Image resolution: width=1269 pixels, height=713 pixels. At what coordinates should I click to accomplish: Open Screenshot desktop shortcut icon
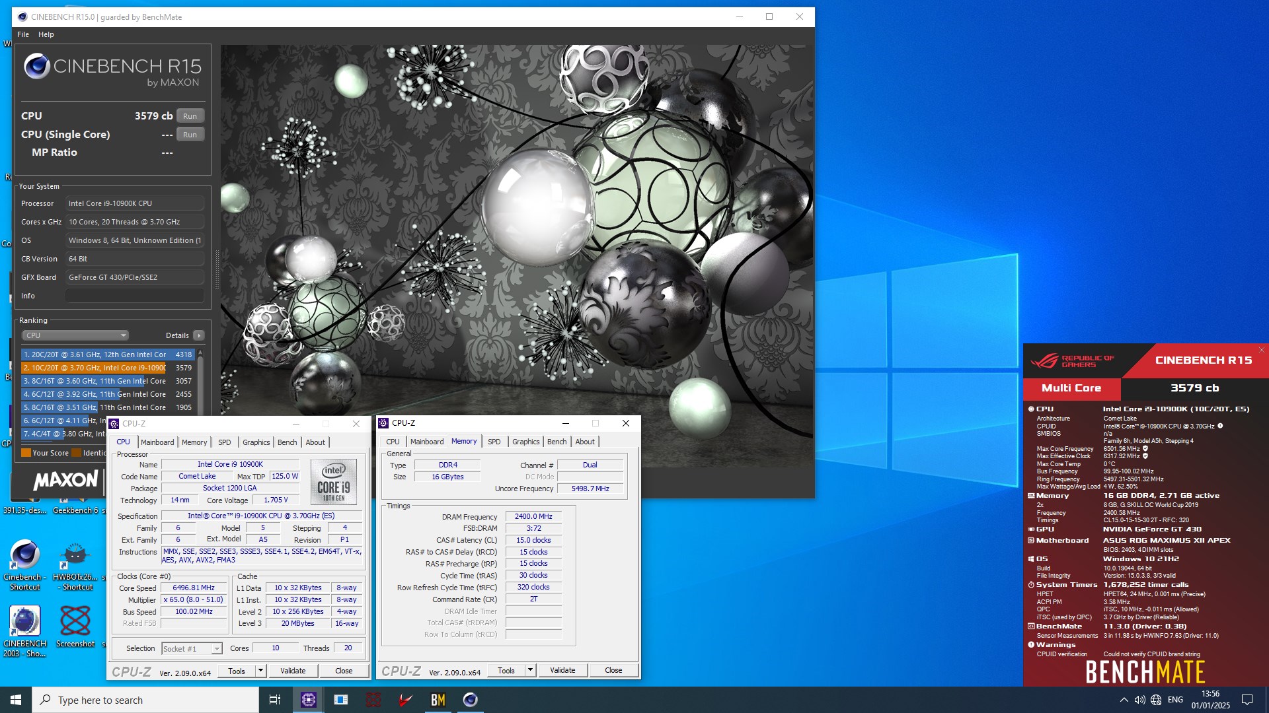(75, 621)
